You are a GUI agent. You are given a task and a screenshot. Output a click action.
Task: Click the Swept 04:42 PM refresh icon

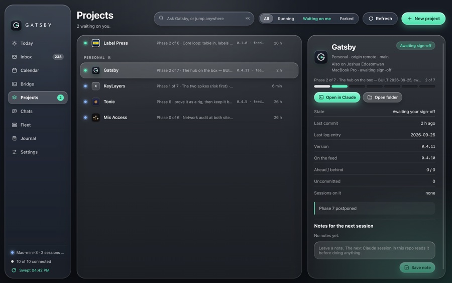tap(14, 270)
